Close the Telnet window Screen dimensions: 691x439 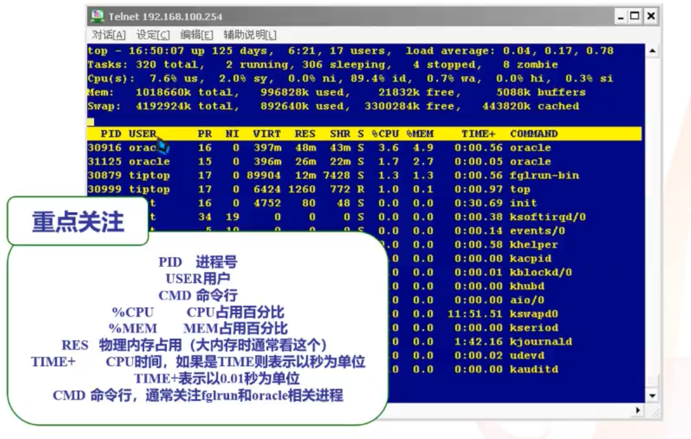[x=651, y=16]
